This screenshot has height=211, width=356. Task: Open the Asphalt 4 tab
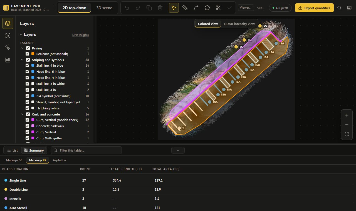(x=59, y=160)
